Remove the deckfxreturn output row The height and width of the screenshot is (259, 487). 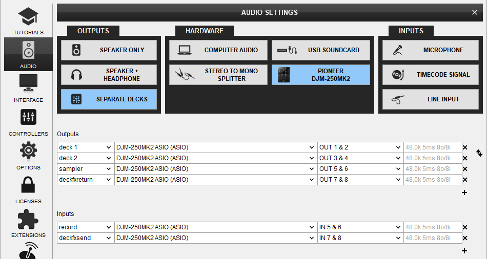[x=465, y=180]
